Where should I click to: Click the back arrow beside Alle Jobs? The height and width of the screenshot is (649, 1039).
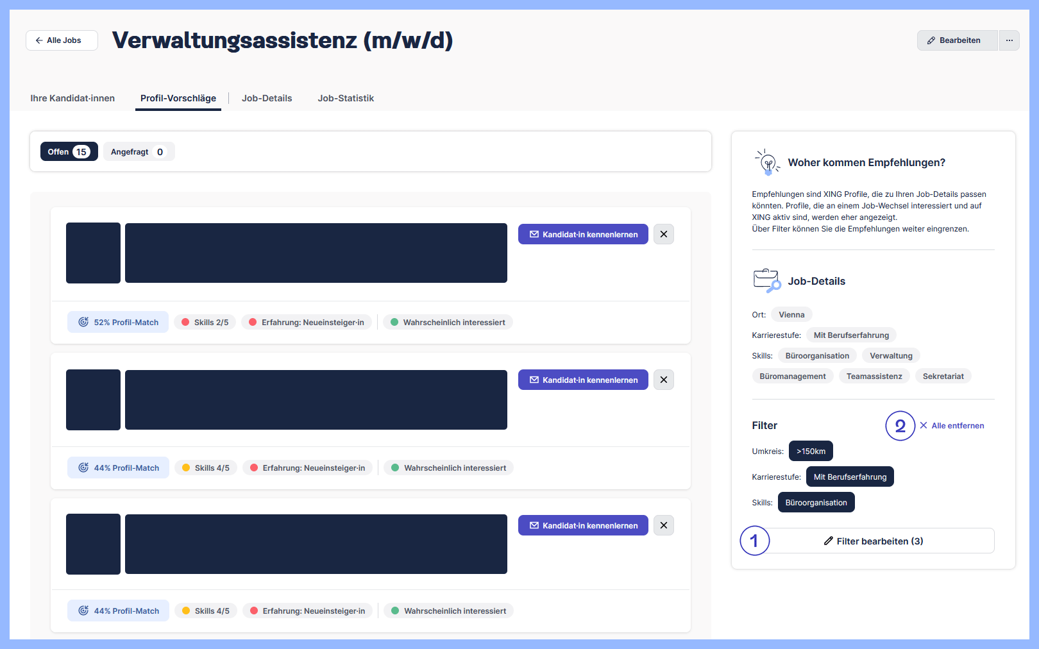tap(39, 40)
